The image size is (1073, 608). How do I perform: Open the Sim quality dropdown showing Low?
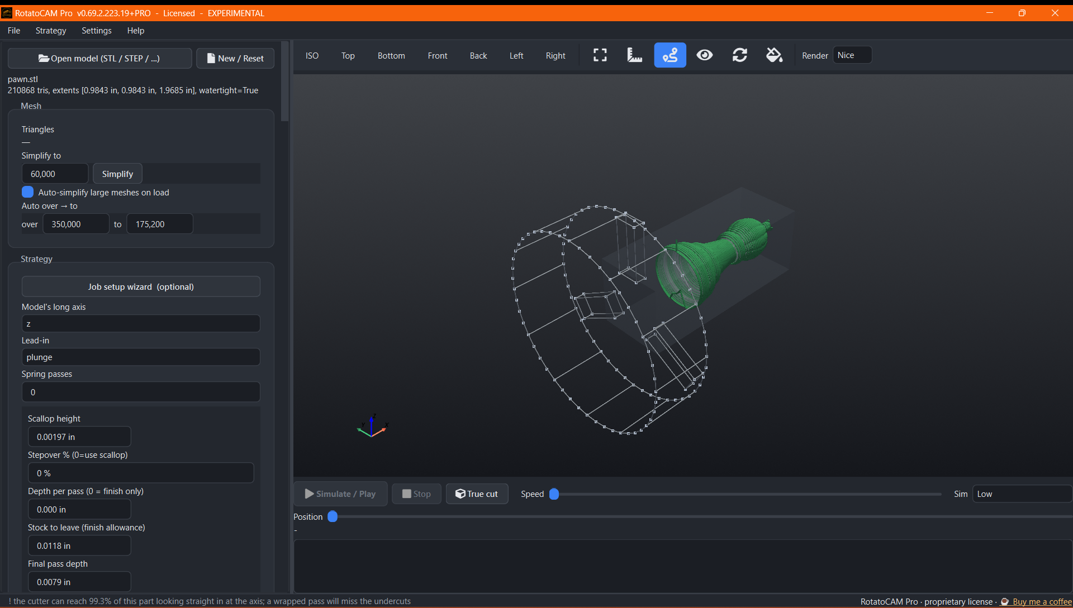pos(1022,494)
